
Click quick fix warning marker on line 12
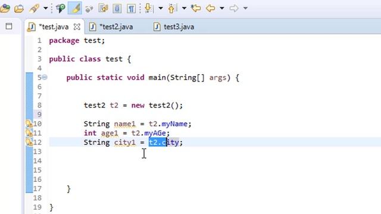tap(29, 142)
